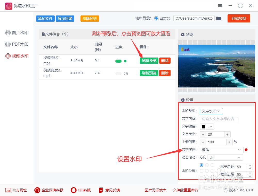Increase 垂直边距 with up arrow
The image size is (258, 196).
[x=250, y=173]
